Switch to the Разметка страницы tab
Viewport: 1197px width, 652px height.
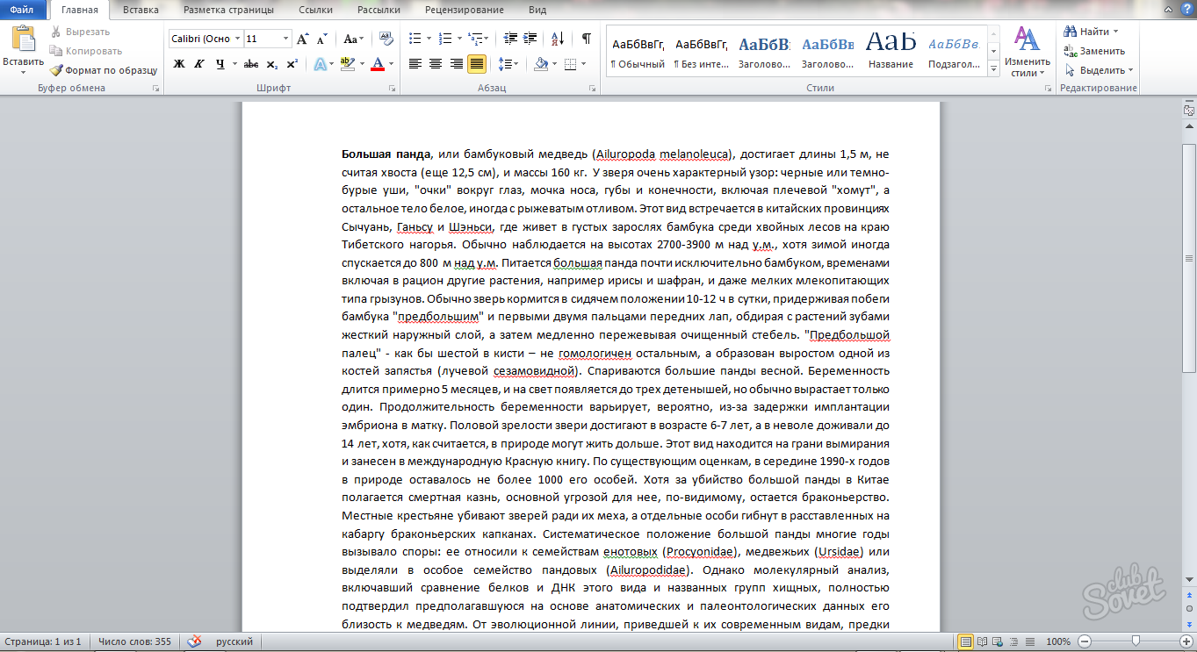click(x=228, y=10)
